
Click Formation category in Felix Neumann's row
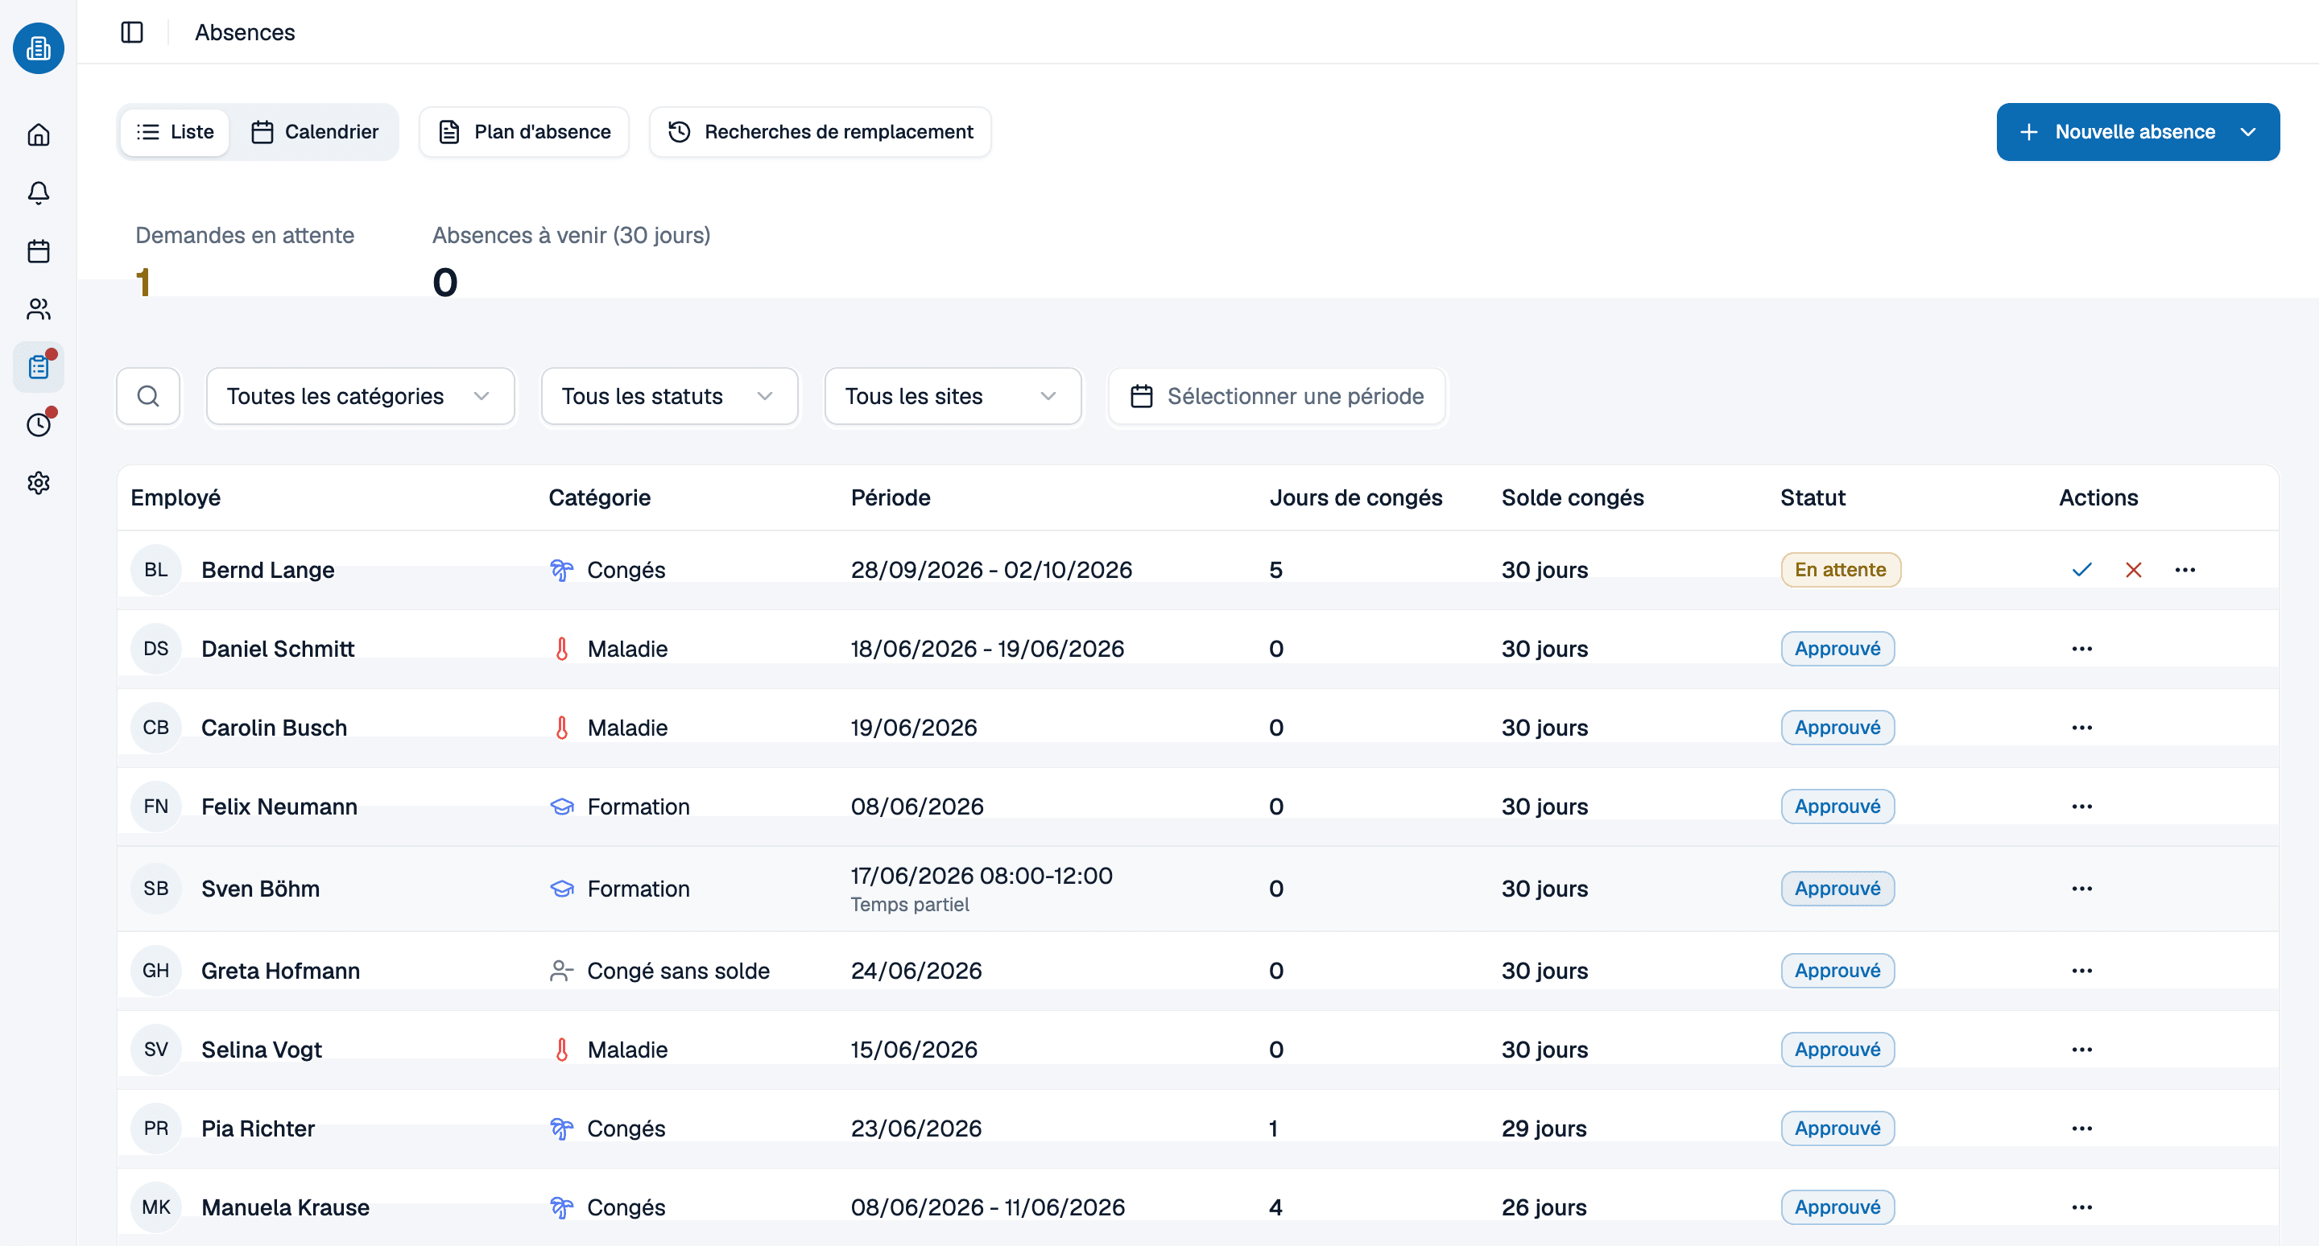coord(619,806)
